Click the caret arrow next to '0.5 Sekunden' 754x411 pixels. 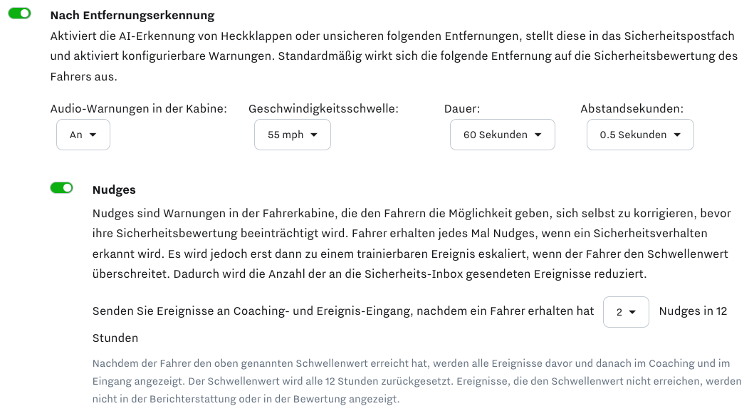point(677,135)
